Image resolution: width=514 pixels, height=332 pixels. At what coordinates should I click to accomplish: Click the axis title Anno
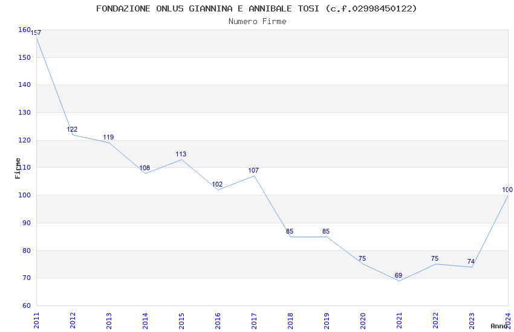[499, 326]
